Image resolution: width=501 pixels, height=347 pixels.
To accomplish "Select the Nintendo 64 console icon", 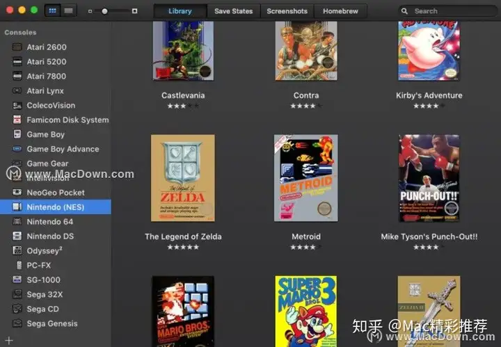I will [x=17, y=222].
